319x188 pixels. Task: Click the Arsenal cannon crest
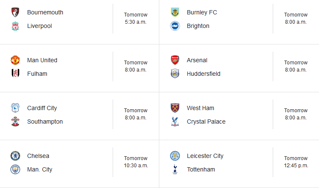coord(175,60)
